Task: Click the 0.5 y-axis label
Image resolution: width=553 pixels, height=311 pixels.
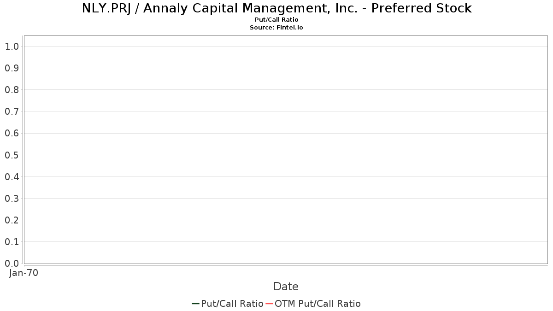Action: point(12,155)
